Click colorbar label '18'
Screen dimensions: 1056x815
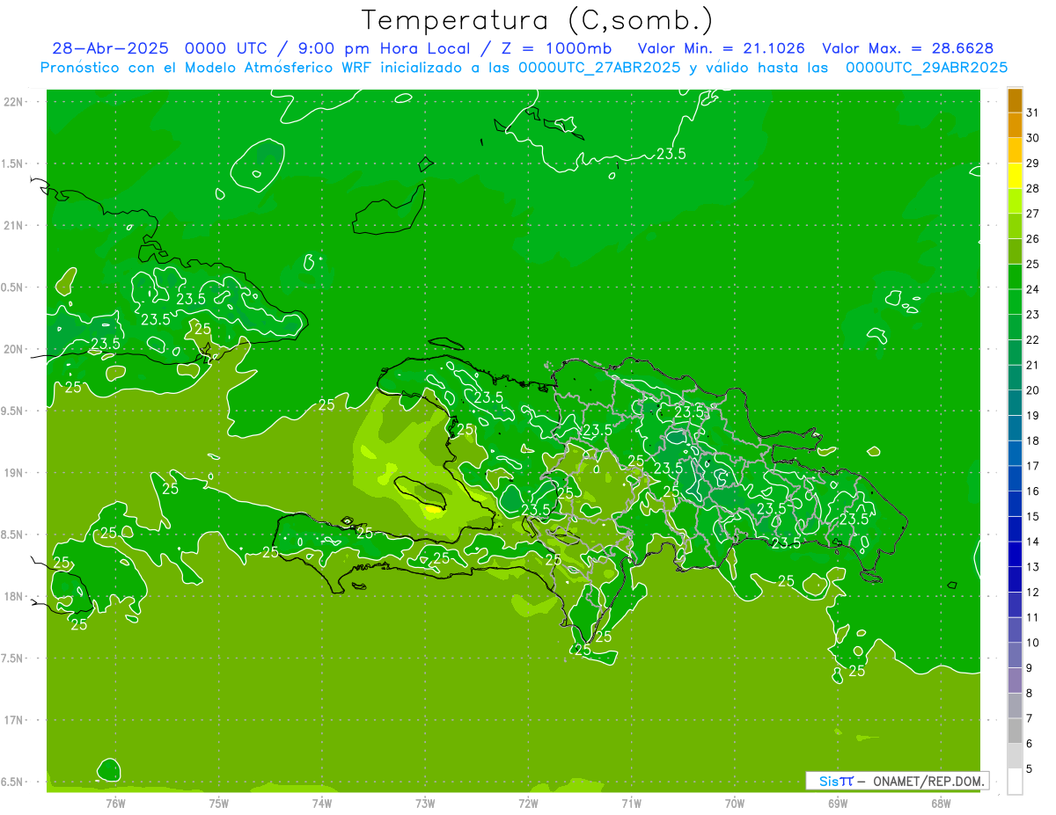click(x=1033, y=441)
